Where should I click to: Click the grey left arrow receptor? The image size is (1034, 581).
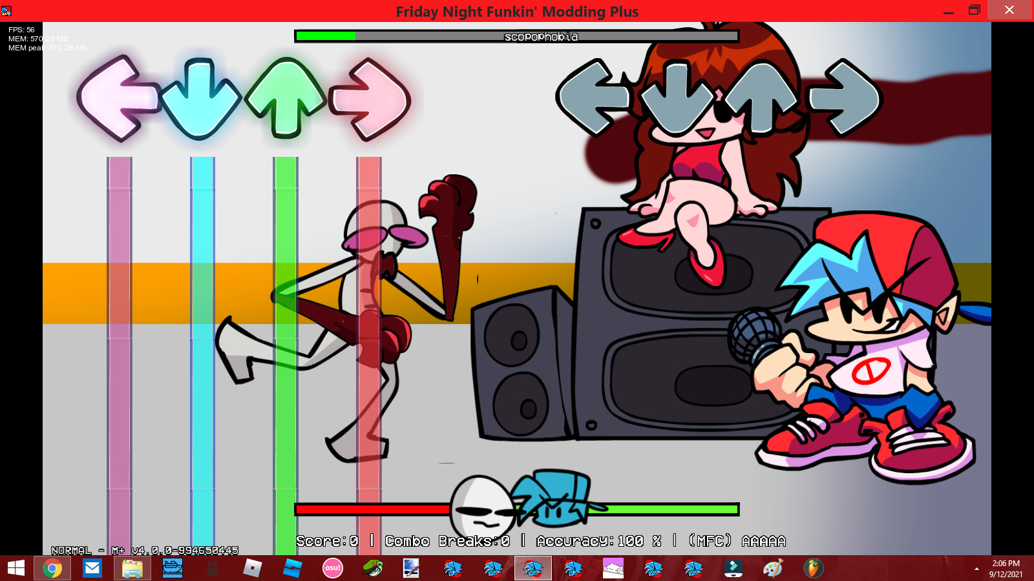tap(594, 97)
